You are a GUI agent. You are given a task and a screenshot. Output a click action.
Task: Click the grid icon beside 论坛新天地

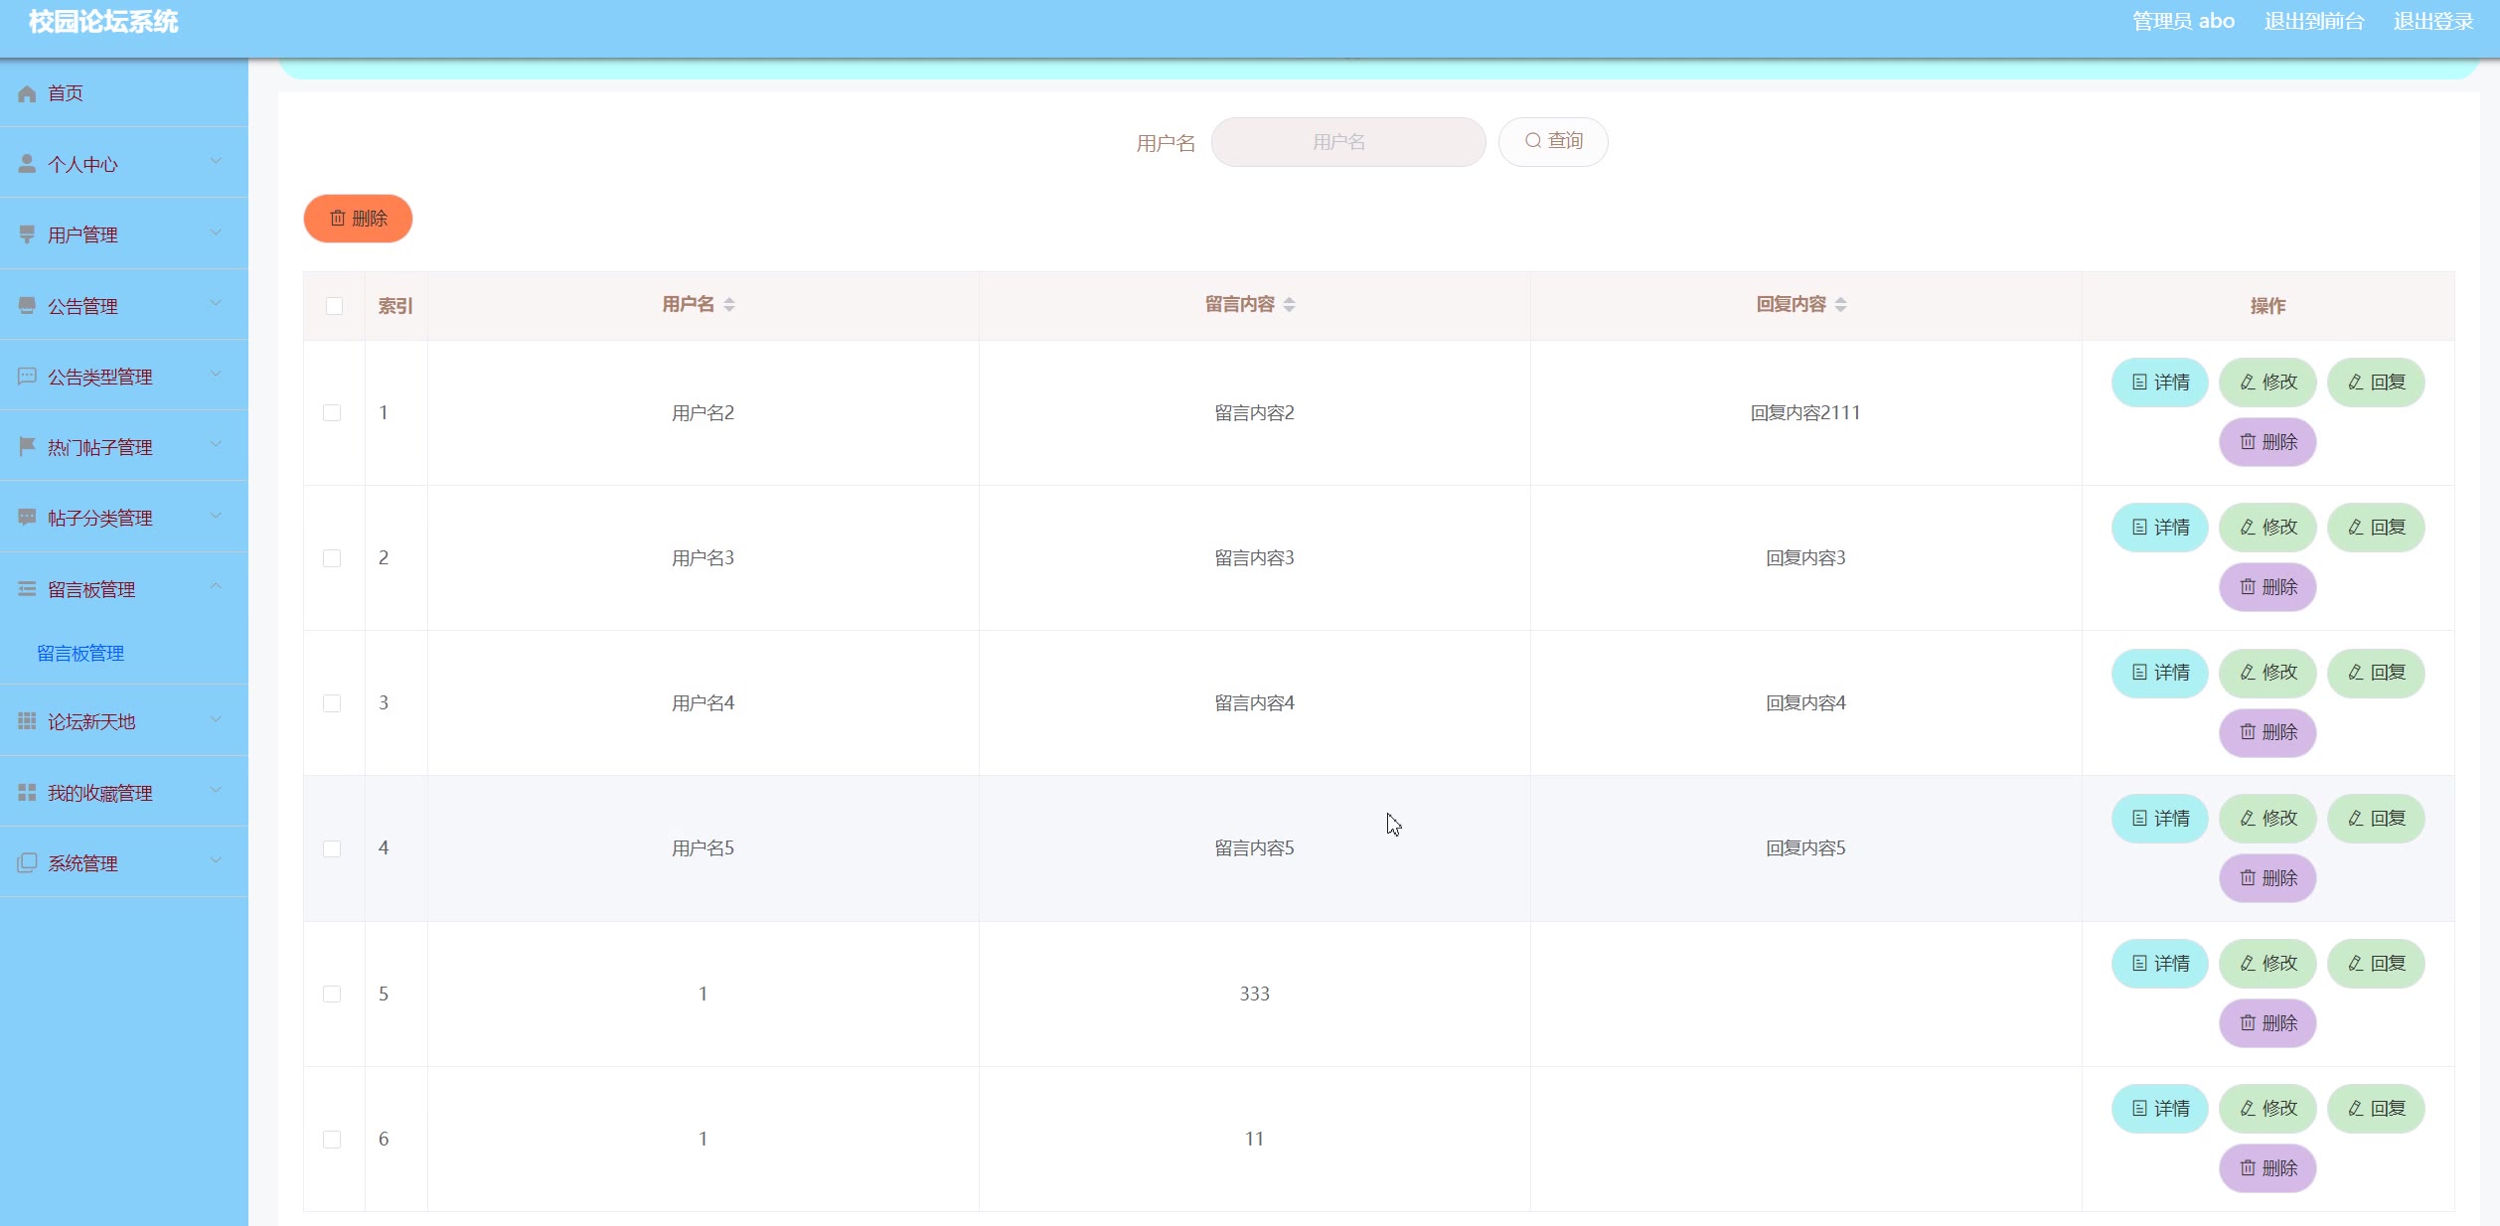pos(27,721)
